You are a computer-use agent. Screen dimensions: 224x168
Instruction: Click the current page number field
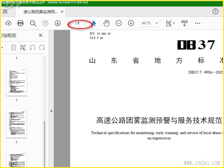pos(71,23)
